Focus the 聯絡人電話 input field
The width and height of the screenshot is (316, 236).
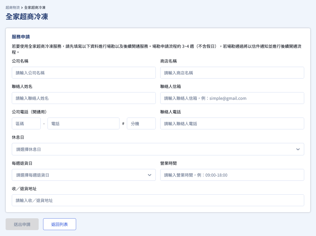tap(232, 123)
